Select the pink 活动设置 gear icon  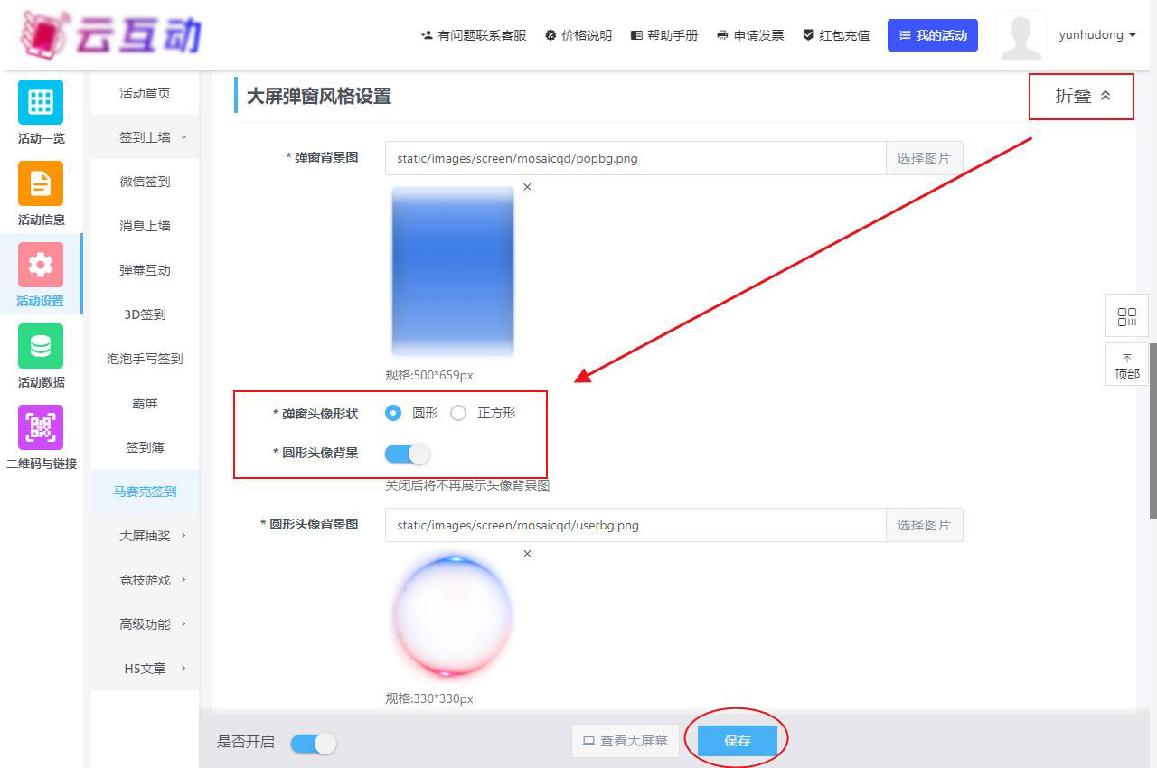41,265
